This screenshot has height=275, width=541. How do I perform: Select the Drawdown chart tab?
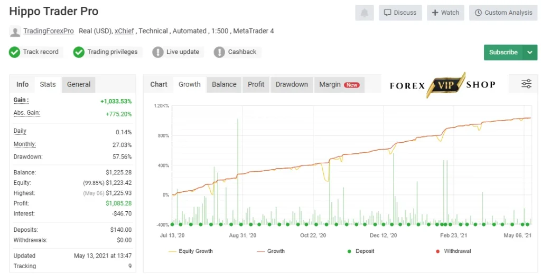pos(292,85)
